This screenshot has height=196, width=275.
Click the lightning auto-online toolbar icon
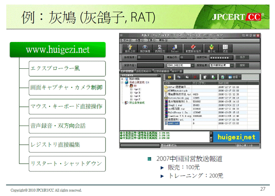tap(130, 48)
